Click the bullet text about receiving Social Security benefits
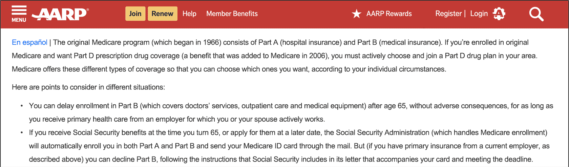Image resolution: width=569 pixels, height=167 pixels. (289, 146)
